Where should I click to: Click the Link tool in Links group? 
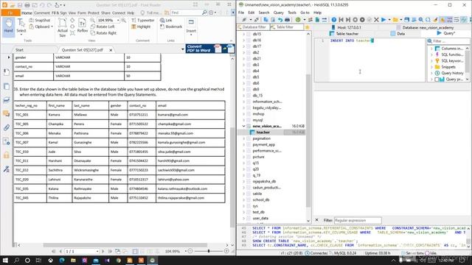[166, 20]
